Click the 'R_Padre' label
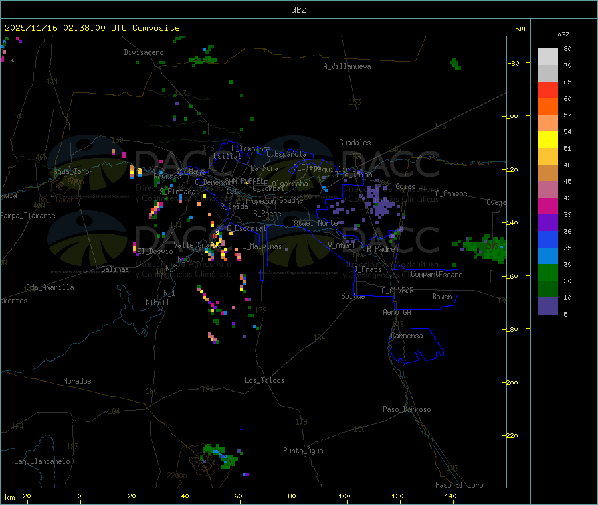This screenshot has width=598, height=505. pyautogui.click(x=381, y=249)
